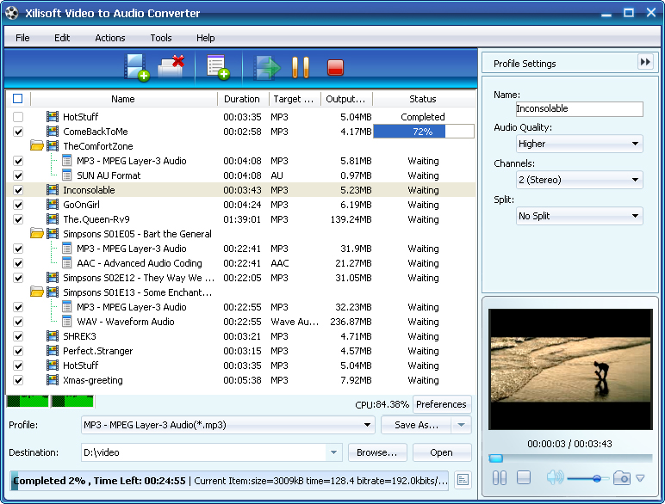Open the Tools menu
The height and width of the screenshot is (504, 665).
160,38
